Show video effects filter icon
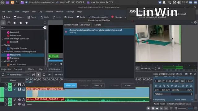198x111 pixels. click(9, 23)
